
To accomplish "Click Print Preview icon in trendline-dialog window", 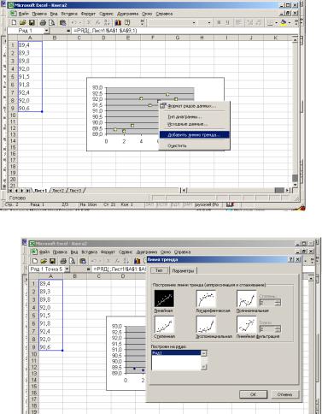I will click(73, 261).
